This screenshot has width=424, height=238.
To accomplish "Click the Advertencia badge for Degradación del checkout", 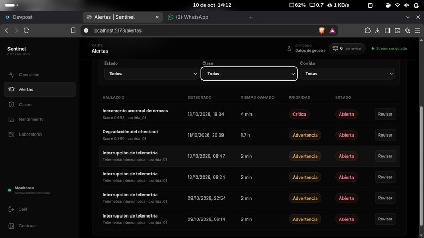I will [305, 135].
